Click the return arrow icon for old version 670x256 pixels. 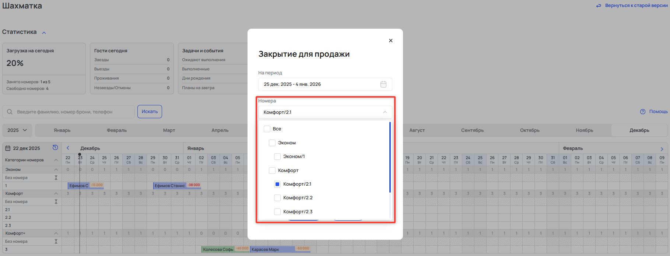point(599,6)
